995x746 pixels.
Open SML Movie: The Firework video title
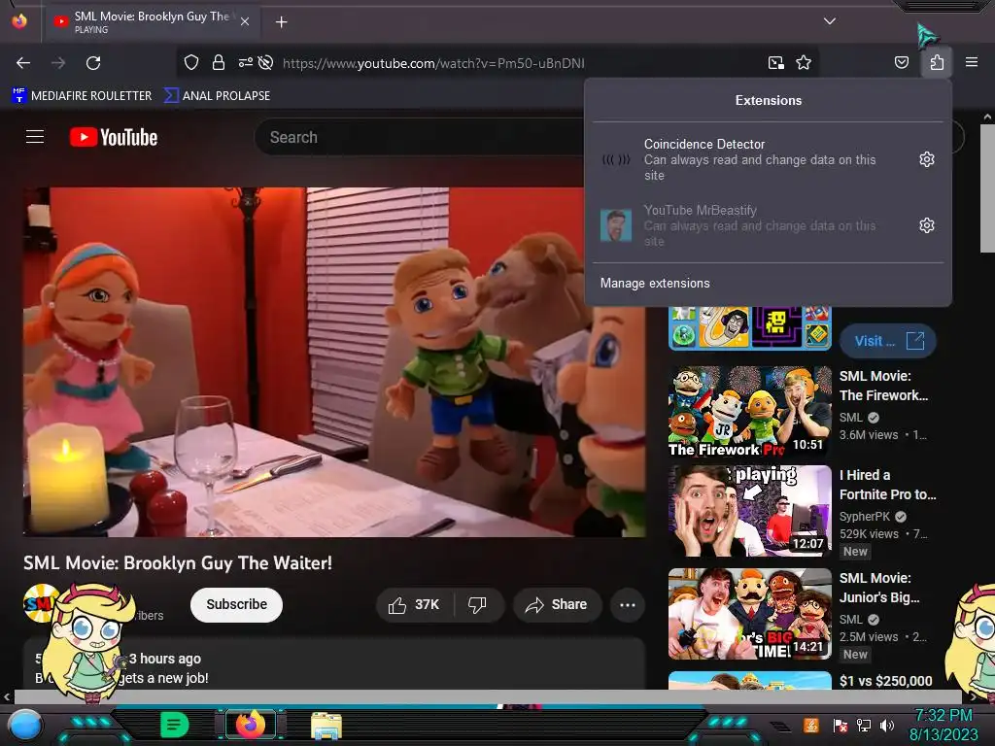click(883, 386)
